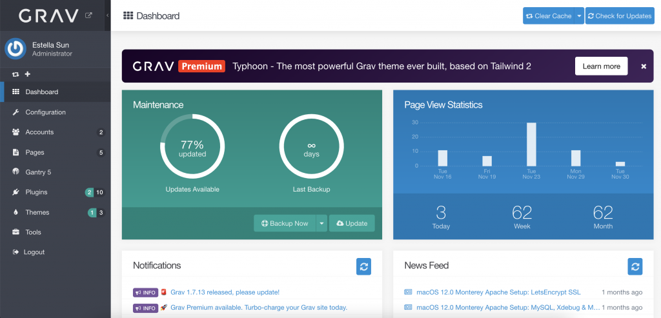Click the Tools briefcase icon

(x=15, y=232)
